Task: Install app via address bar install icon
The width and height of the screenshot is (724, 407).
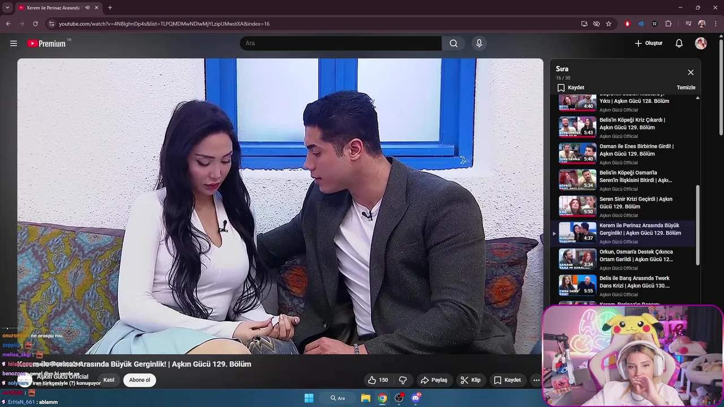Action: pyautogui.click(x=584, y=24)
